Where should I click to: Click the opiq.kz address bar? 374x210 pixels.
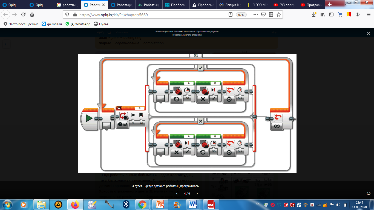pos(153,15)
